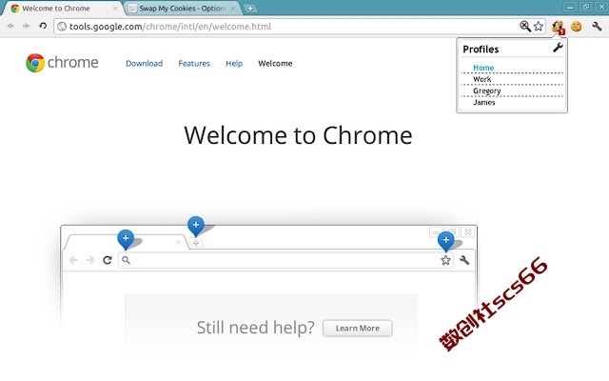Image resolution: width=609 pixels, height=381 pixels.
Task: Click the illustrated reload icon
Action: coord(108,260)
